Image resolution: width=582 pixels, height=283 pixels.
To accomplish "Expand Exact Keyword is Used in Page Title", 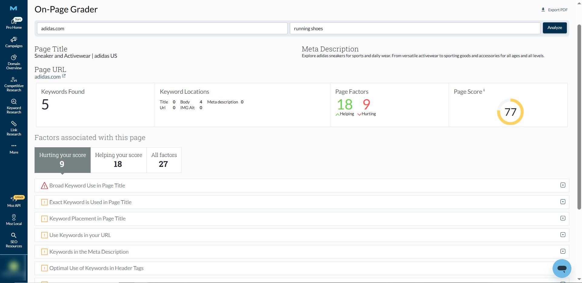I will (x=563, y=202).
